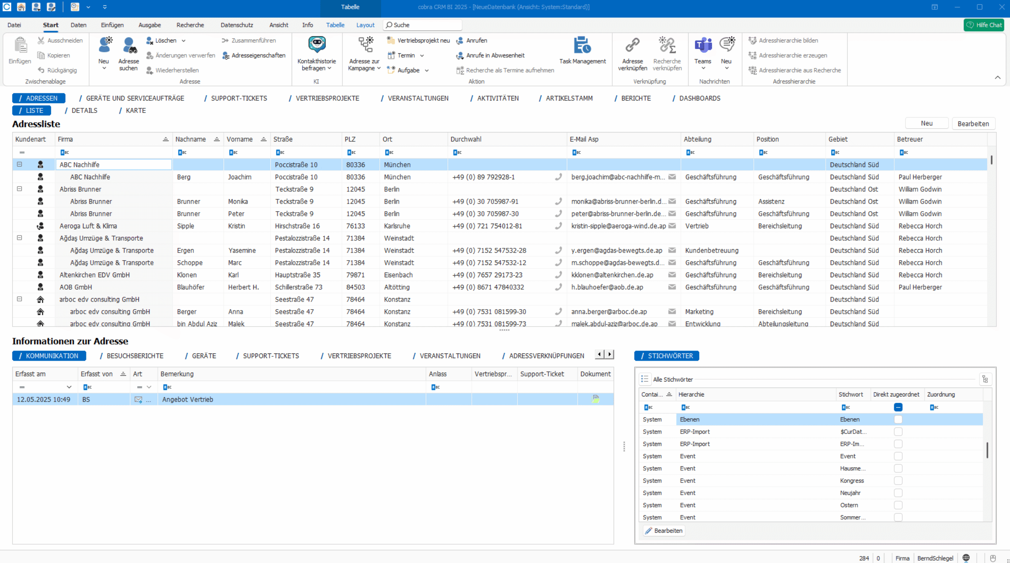Open Task Management
The height and width of the screenshot is (563, 1010).
point(582,50)
